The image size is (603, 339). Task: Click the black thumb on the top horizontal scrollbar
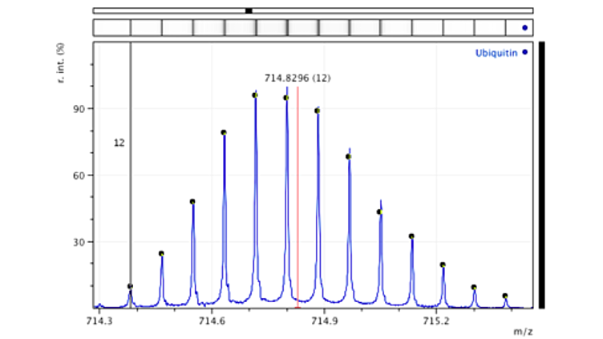click(249, 10)
